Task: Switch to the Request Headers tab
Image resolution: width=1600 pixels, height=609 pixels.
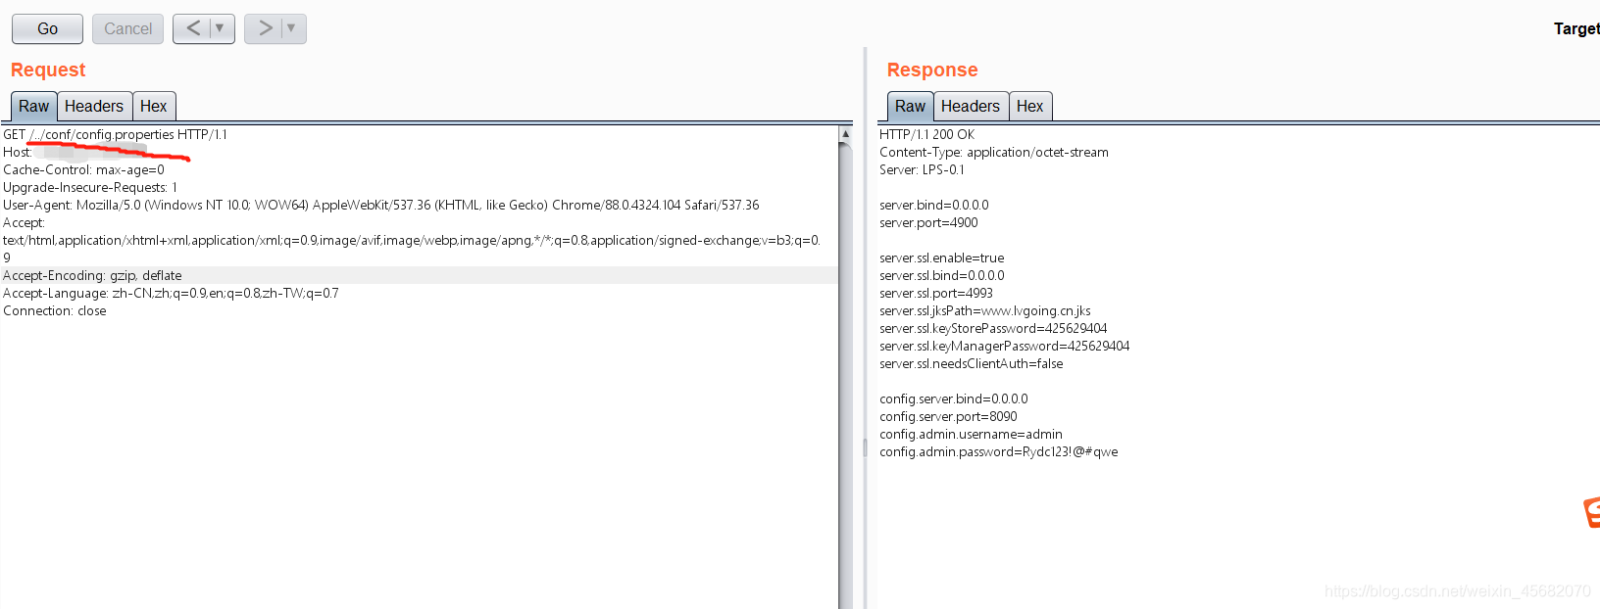Action: pyautogui.click(x=94, y=106)
